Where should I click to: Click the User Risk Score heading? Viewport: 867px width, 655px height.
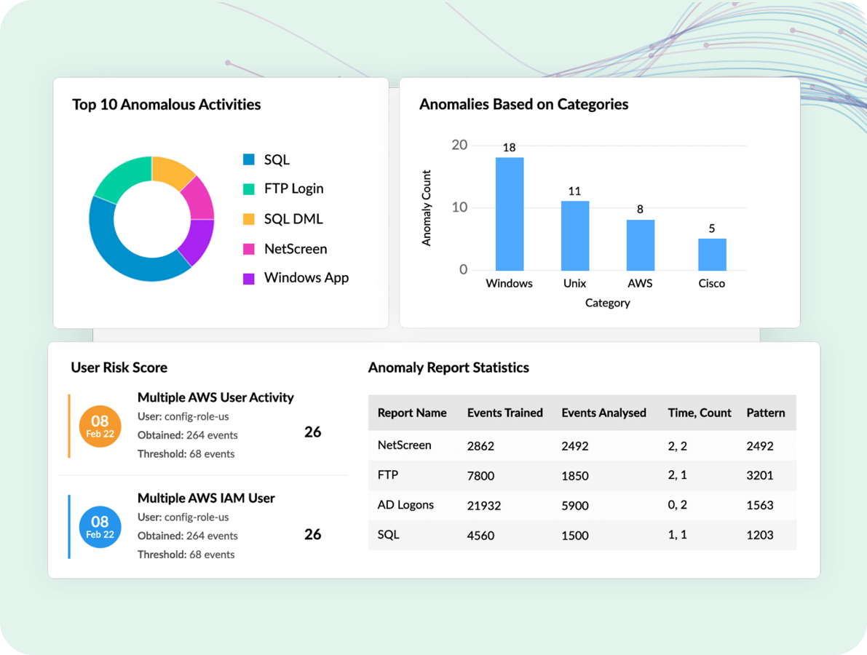tap(119, 368)
